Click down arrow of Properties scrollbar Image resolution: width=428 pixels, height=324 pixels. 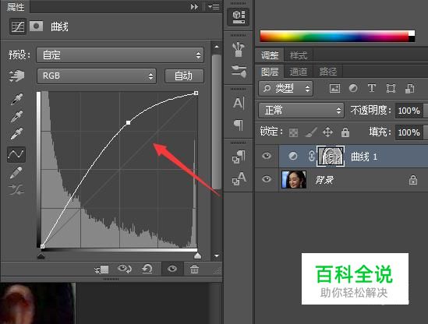point(217,255)
